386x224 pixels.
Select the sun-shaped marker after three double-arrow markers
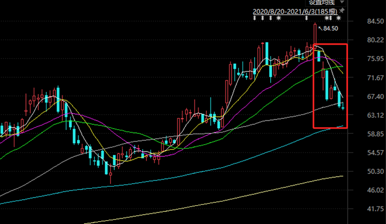278,18
